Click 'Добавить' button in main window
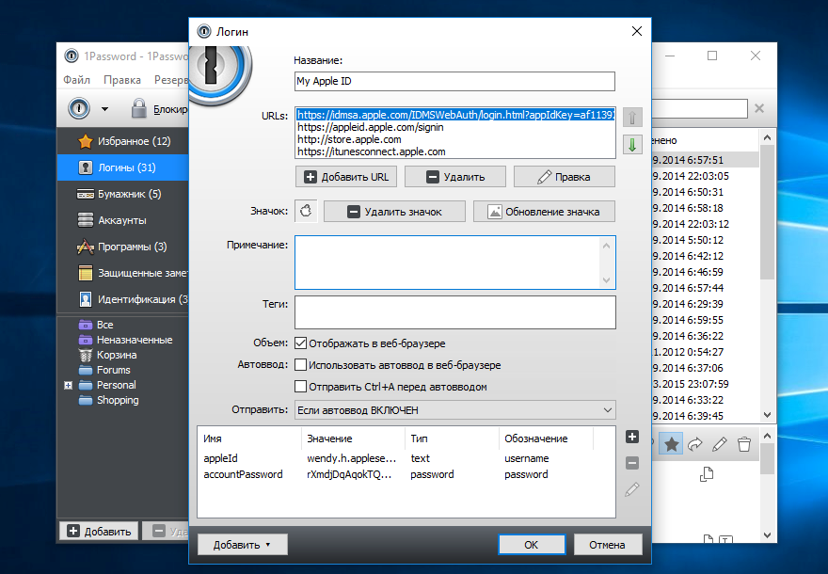 click(x=99, y=532)
